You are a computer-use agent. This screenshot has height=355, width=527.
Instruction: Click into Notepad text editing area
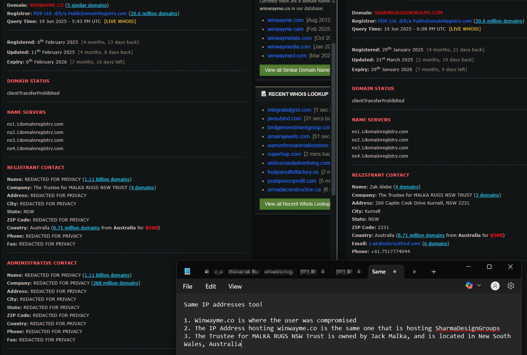348,324
